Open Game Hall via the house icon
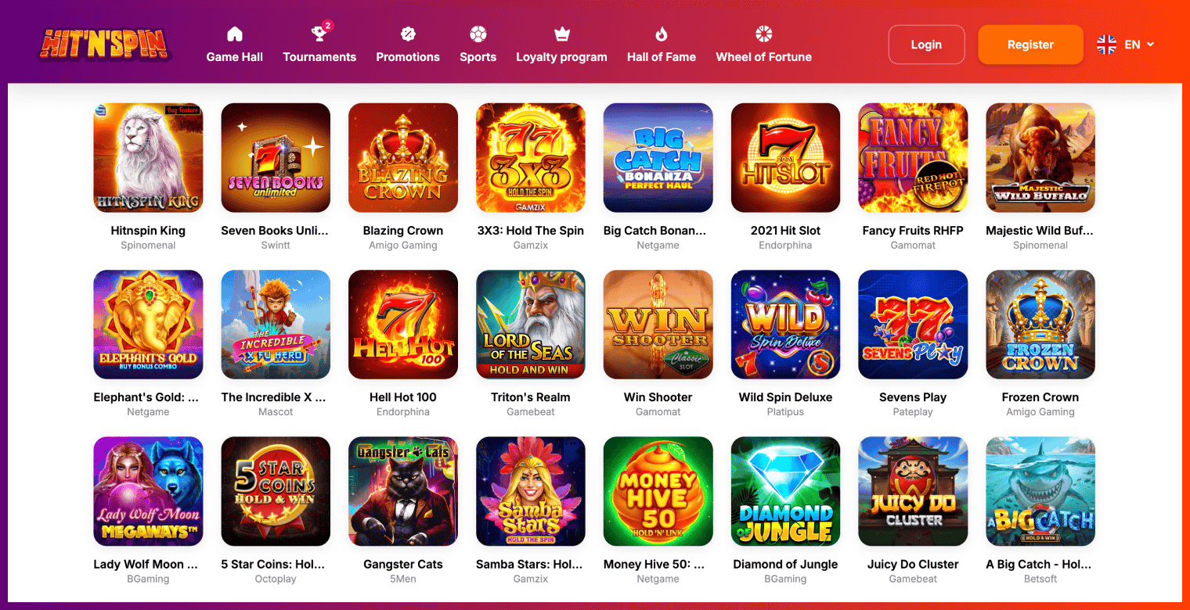This screenshot has height=610, width=1190. [235, 34]
